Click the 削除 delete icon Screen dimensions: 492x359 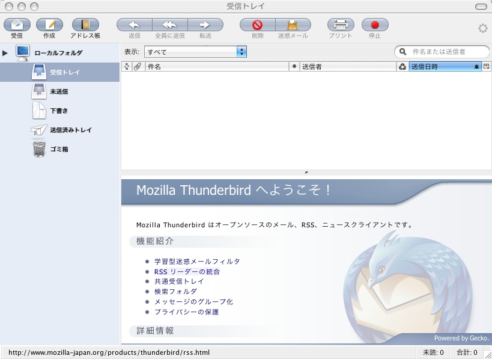click(257, 25)
